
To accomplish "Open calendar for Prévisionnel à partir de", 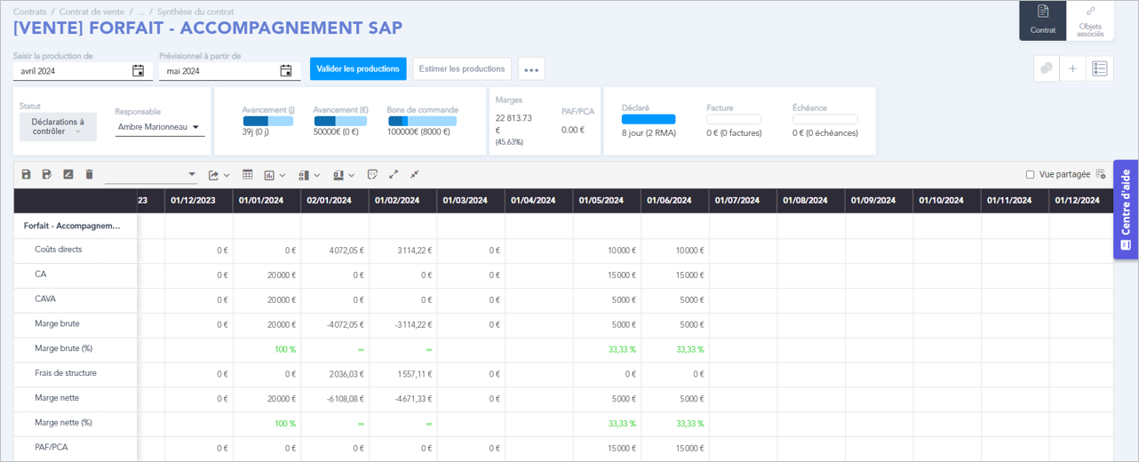I will pos(285,71).
